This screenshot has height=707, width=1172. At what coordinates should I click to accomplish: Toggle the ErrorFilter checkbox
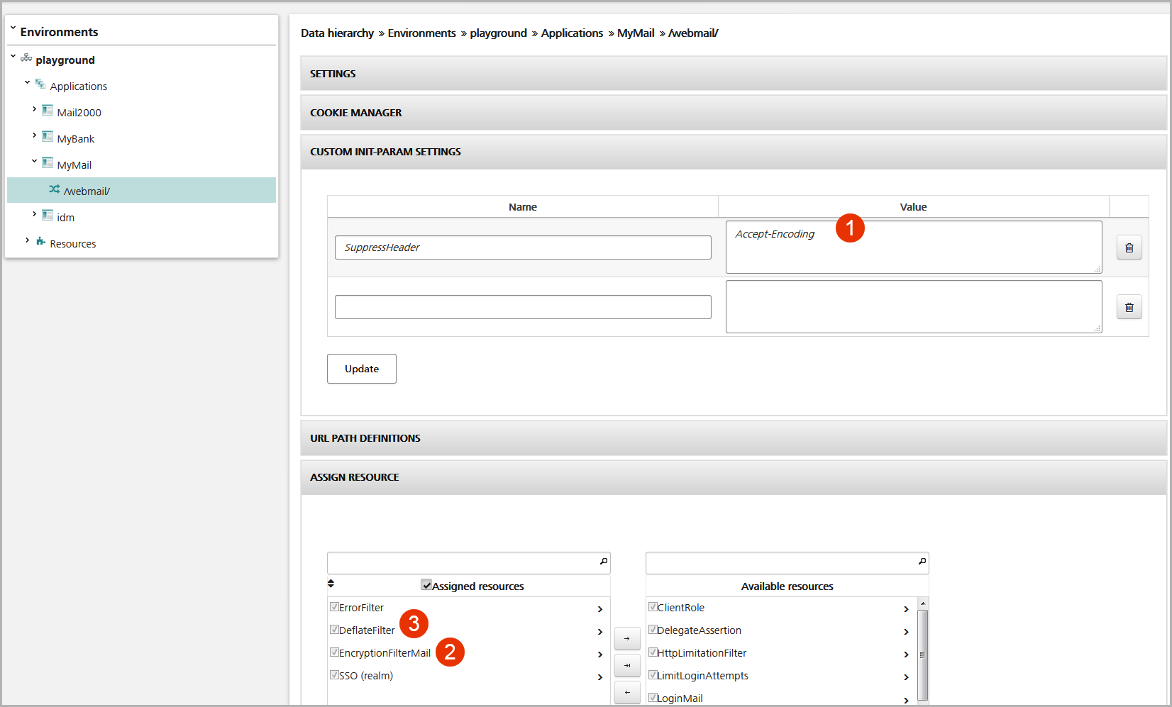pyautogui.click(x=334, y=607)
